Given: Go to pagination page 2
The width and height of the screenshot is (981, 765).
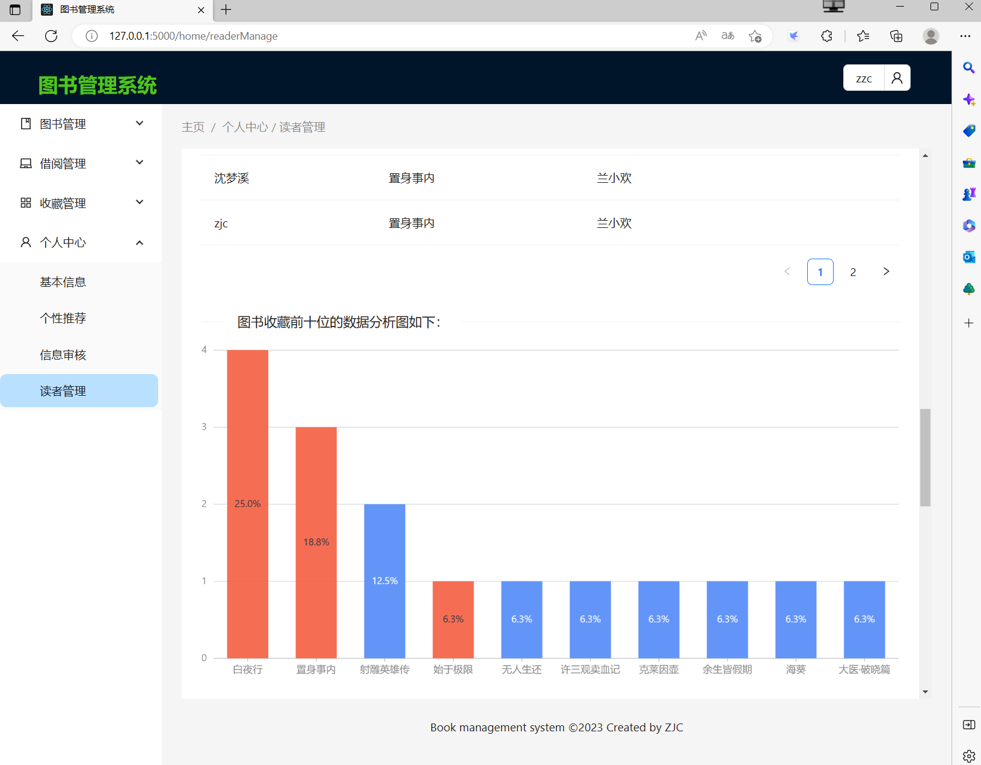Looking at the screenshot, I should 853,272.
